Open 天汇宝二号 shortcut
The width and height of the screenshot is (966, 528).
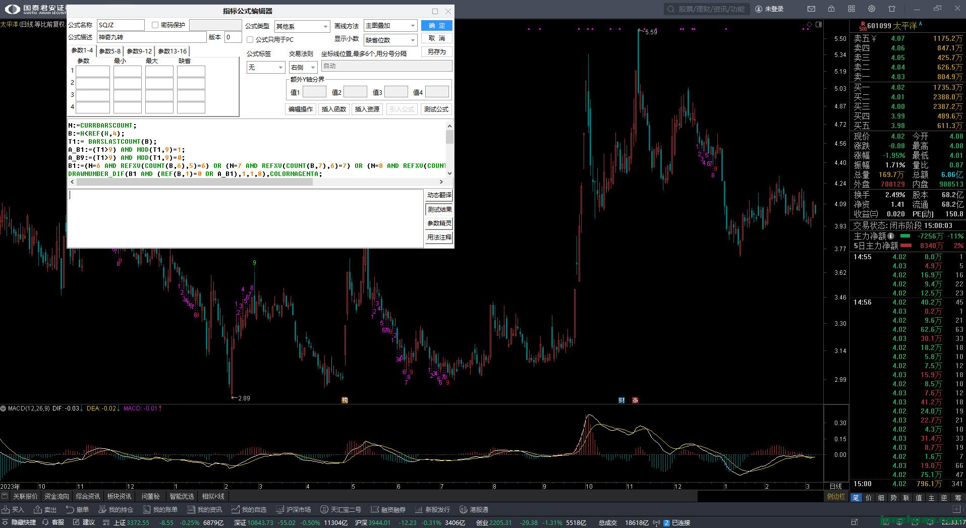coord(340,509)
